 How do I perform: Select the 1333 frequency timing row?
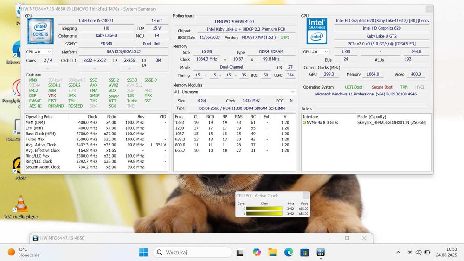pyautogui.click(x=234, y=122)
